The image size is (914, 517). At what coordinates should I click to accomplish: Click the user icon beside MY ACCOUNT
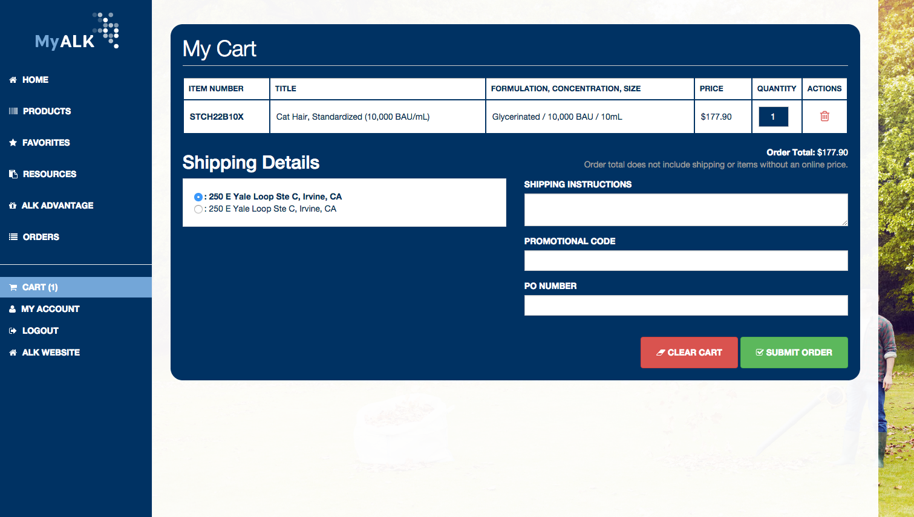pyautogui.click(x=12, y=309)
